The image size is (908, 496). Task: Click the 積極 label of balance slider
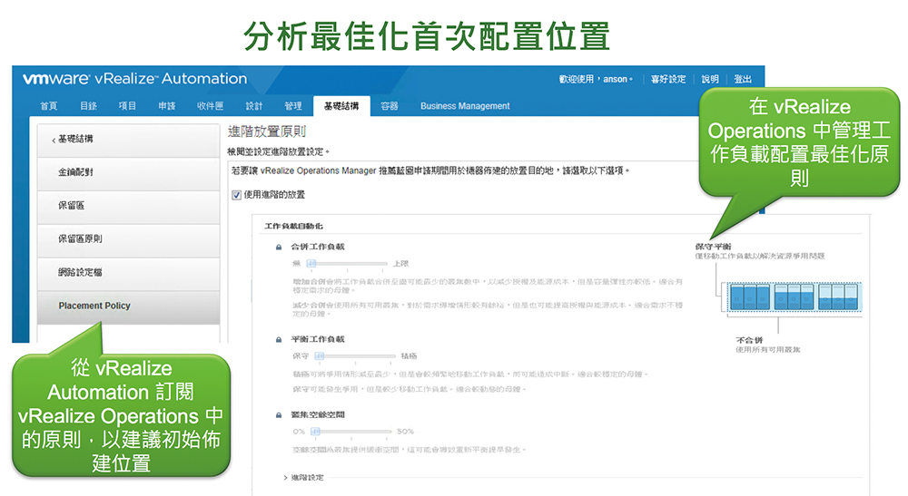[x=409, y=356]
